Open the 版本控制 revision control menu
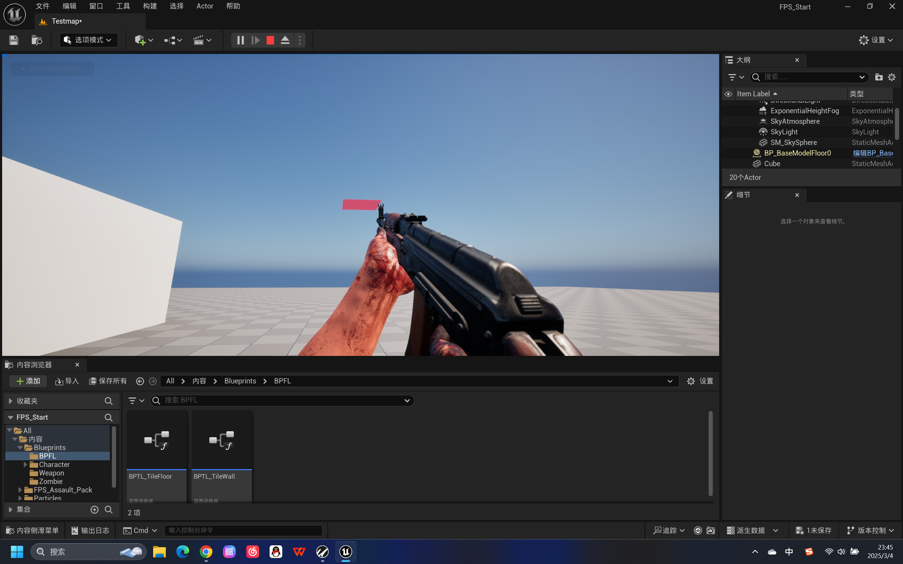The height and width of the screenshot is (564, 903). [x=870, y=530]
